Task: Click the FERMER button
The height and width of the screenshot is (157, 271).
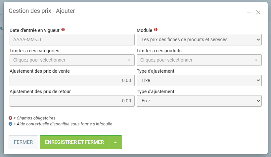Action: pos(23,142)
